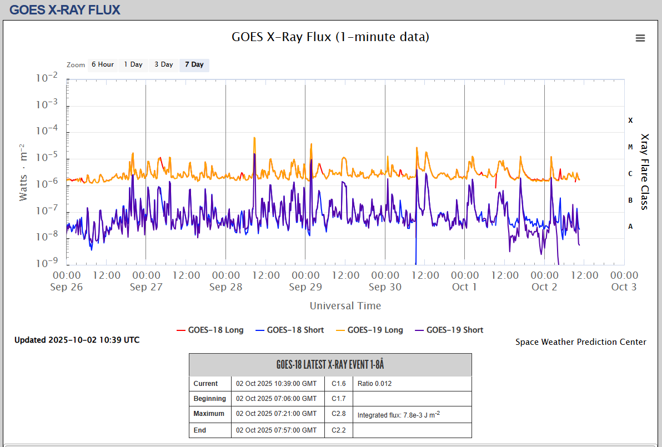Select the chart title GOES X-Ray Flux
662x447 pixels.
[330, 37]
